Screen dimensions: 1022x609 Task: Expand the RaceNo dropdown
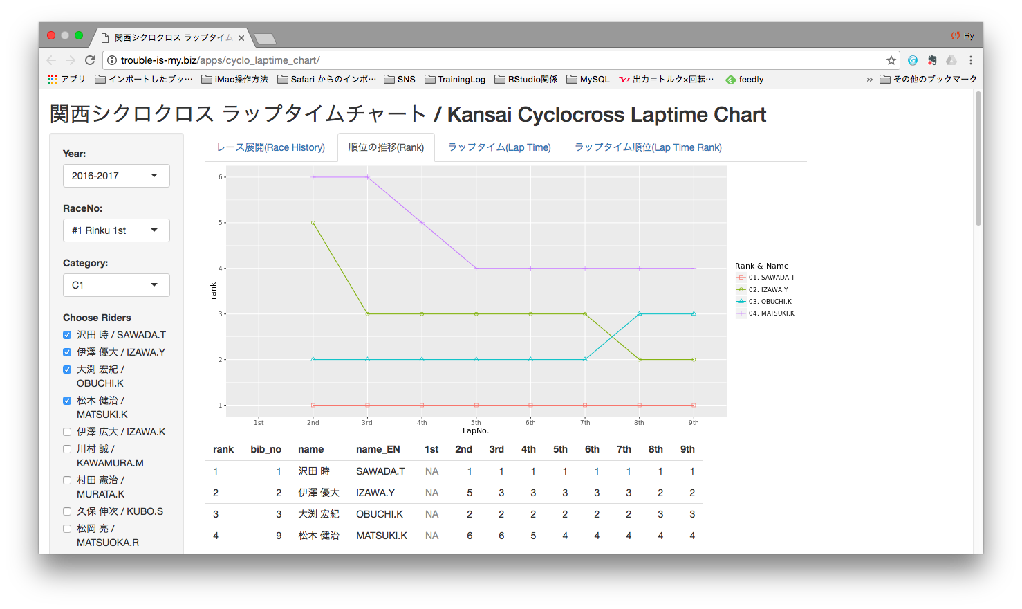(x=116, y=230)
